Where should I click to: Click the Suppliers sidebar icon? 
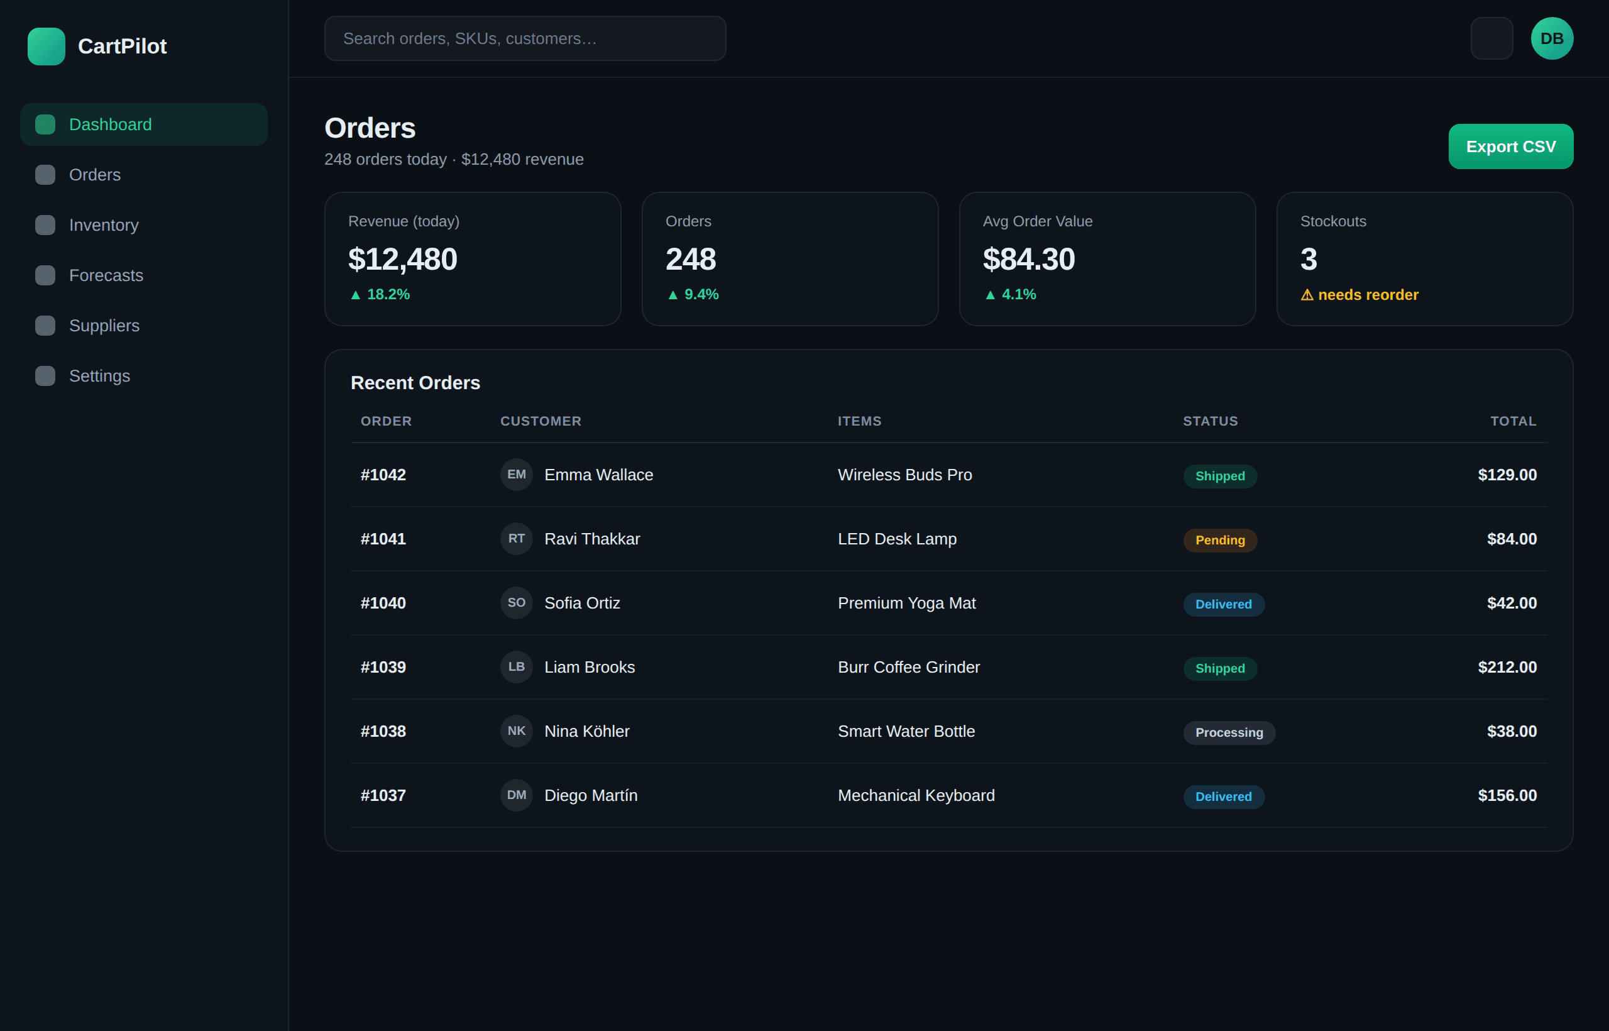click(x=45, y=326)
